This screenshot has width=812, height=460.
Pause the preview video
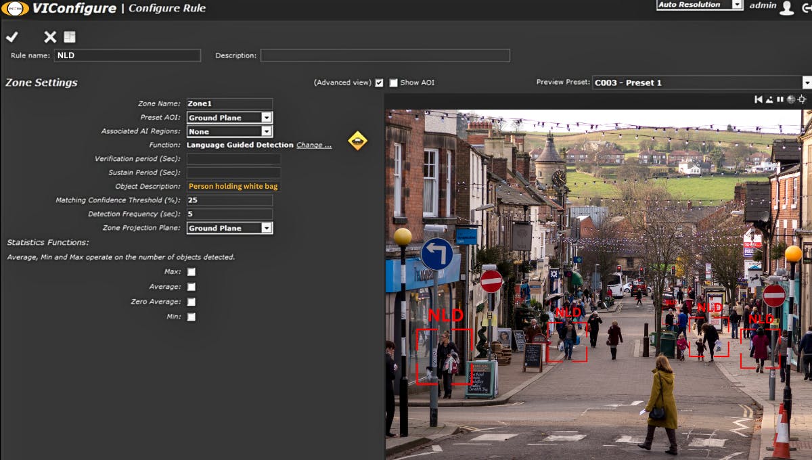780,99
